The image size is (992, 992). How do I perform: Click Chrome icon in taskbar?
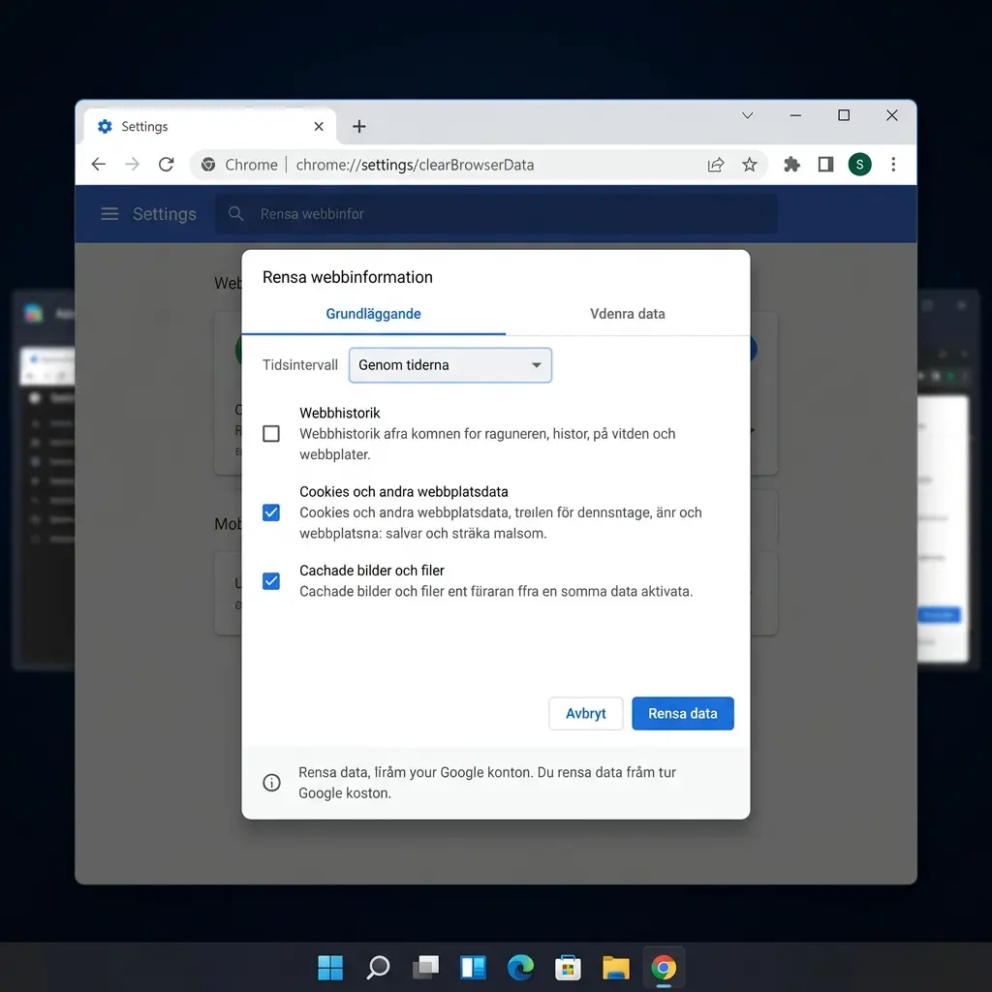click(663, 968)
